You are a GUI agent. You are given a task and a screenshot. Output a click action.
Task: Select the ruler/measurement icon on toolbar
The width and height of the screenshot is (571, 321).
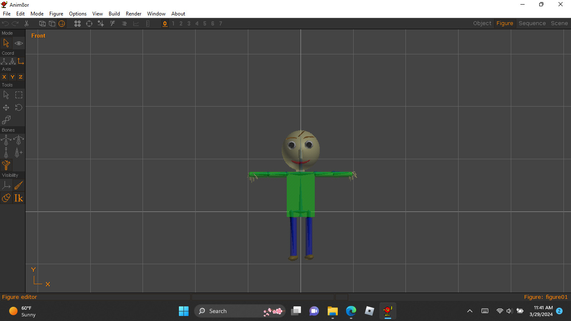(x=148, y=23)
